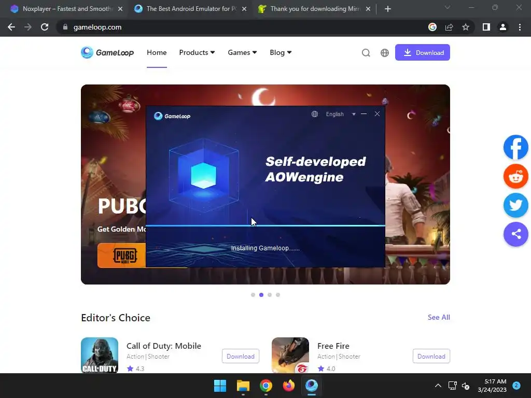This screenshot has height=398, width=531.
Task: Go back using browser back arrow
Action: point(11,27)
